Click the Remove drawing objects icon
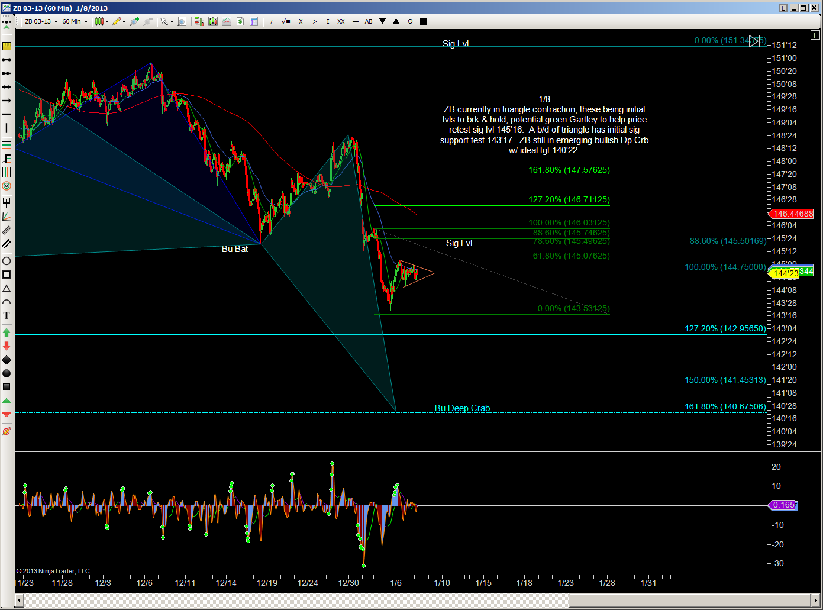Viewport: 823px width, 610px height. (7, 431)
